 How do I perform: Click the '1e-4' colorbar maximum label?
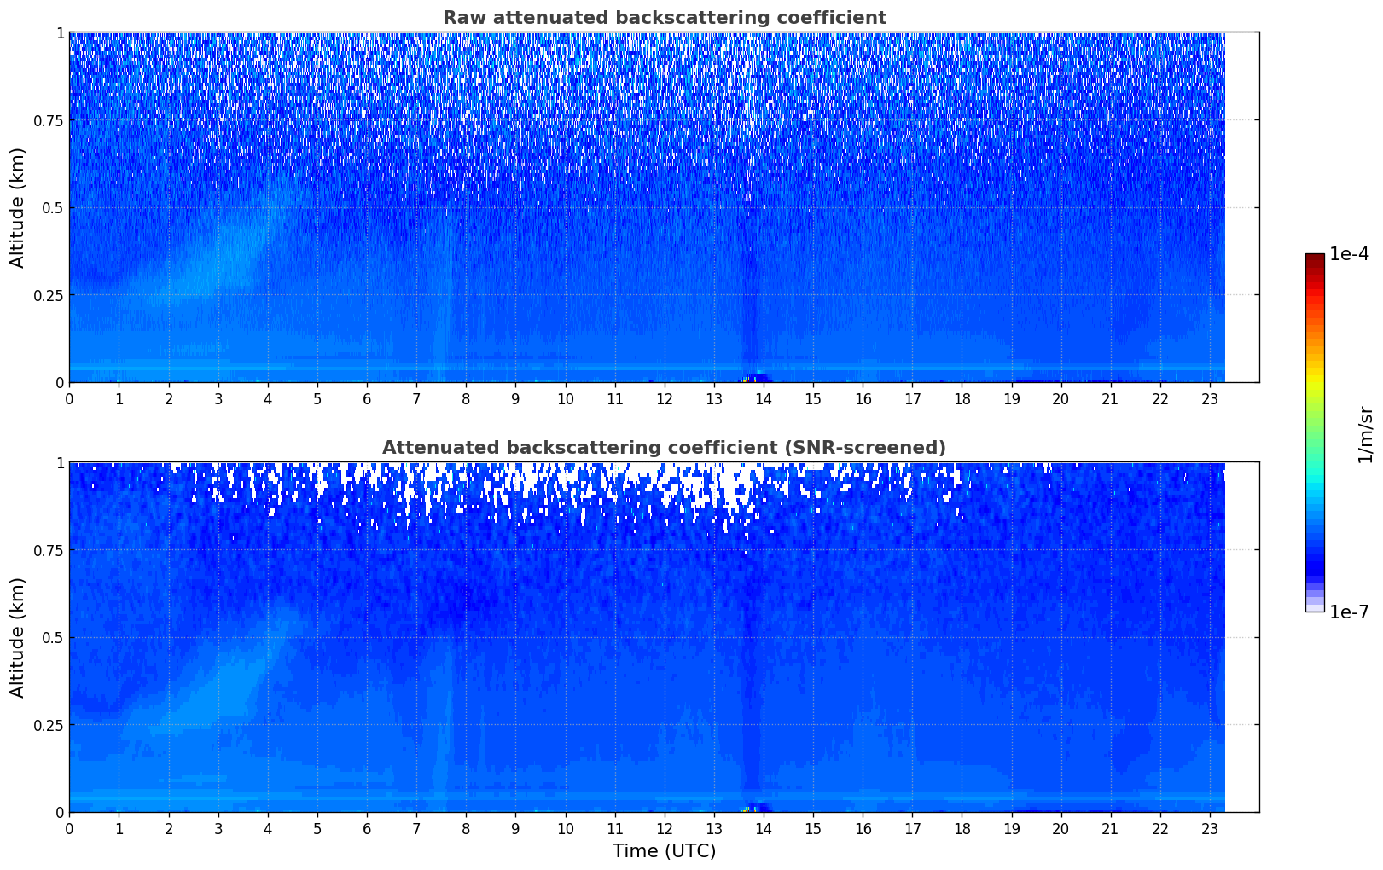pyautogui.click(x=1349, y=254)
